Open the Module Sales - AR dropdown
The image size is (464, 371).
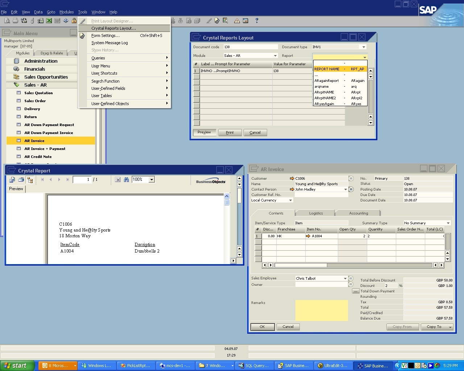click(x=275, y=55)
